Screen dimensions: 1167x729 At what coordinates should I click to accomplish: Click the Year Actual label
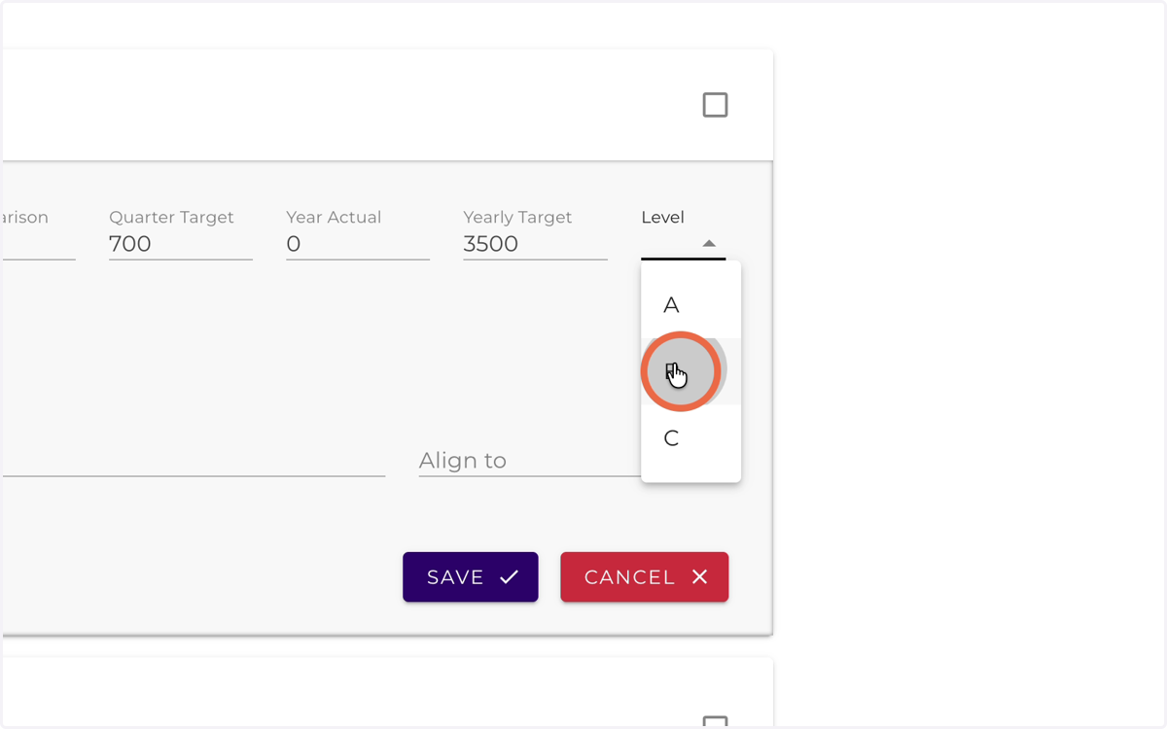point(334,218)
